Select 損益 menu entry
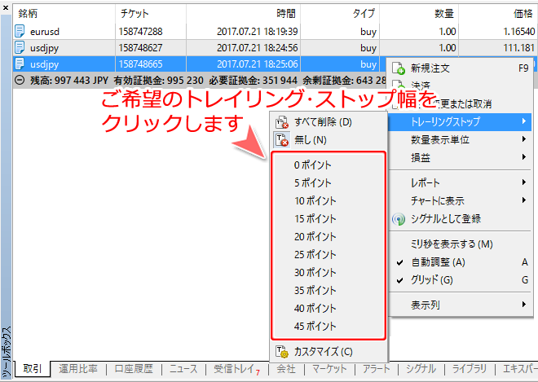 coord(460,157)
